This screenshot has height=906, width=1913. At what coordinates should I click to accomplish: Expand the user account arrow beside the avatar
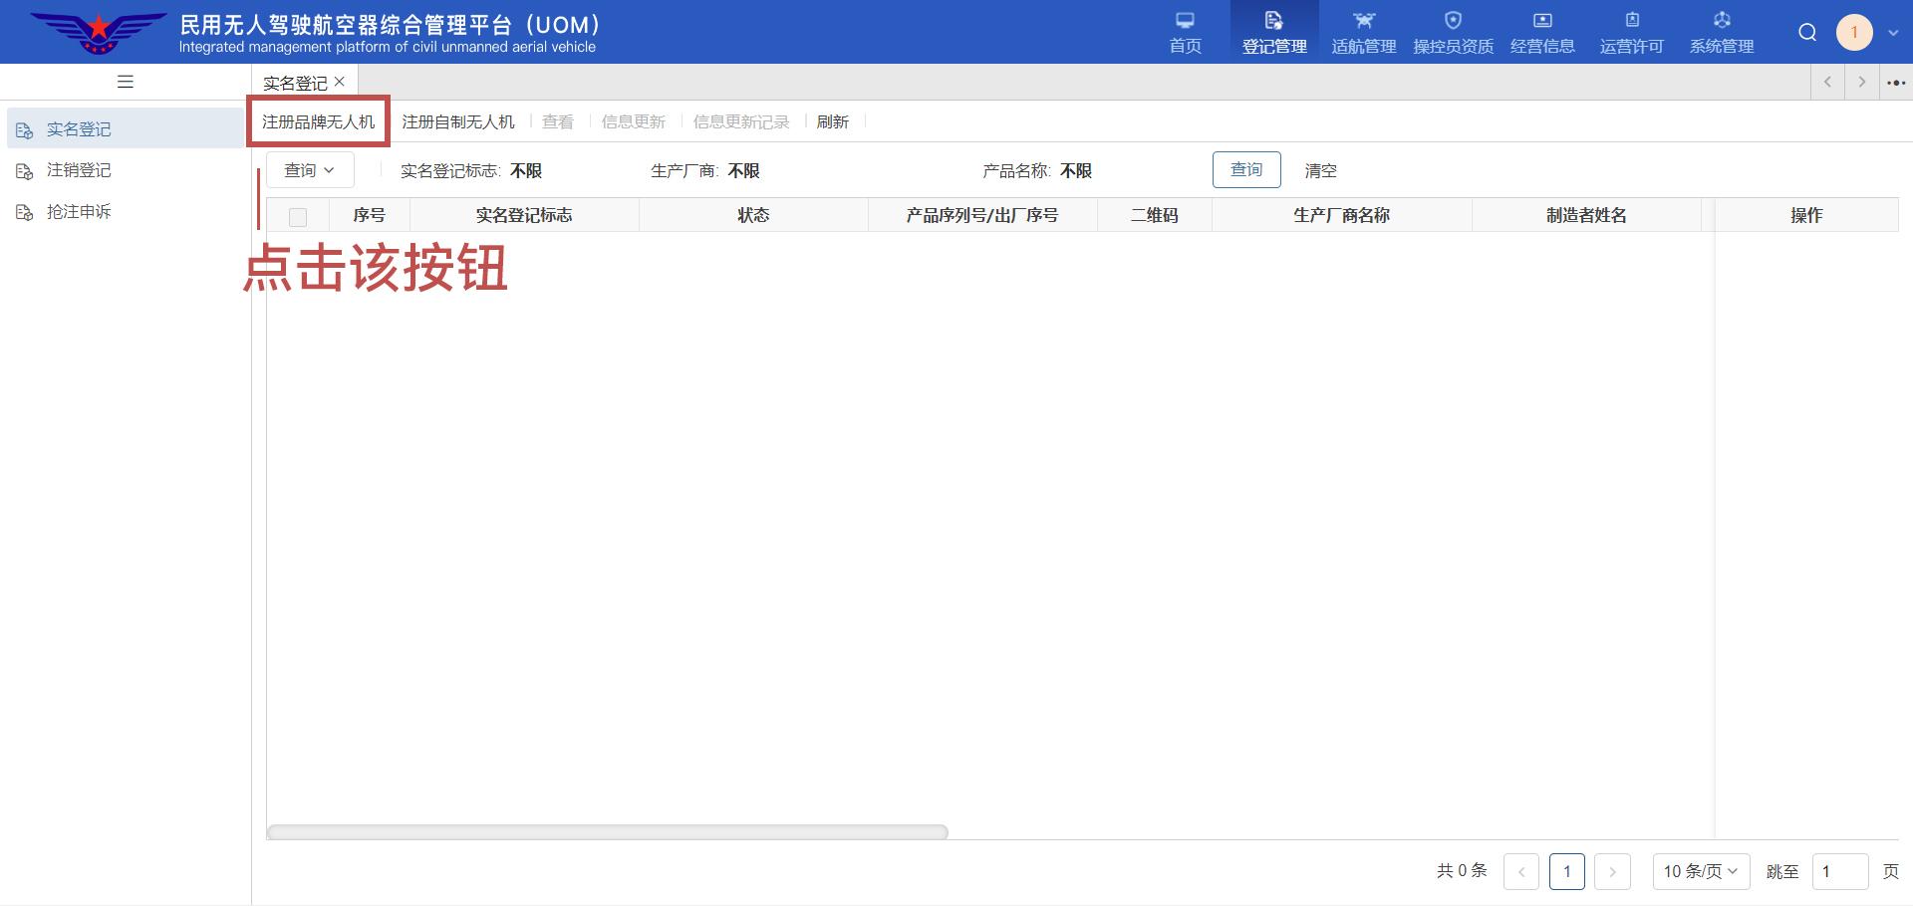pyautogui.click(x=1893, y=33)
